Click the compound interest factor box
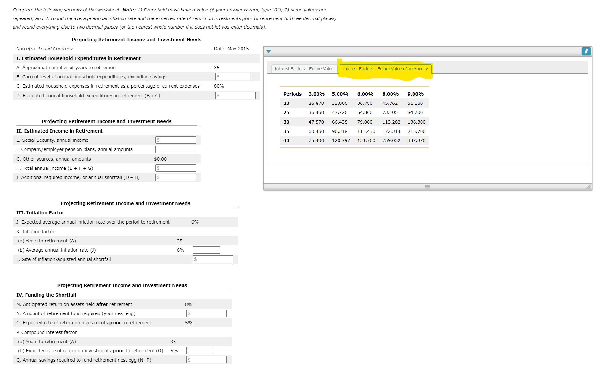The height and width of the screenshot is (374, 604). click(200, 350)
